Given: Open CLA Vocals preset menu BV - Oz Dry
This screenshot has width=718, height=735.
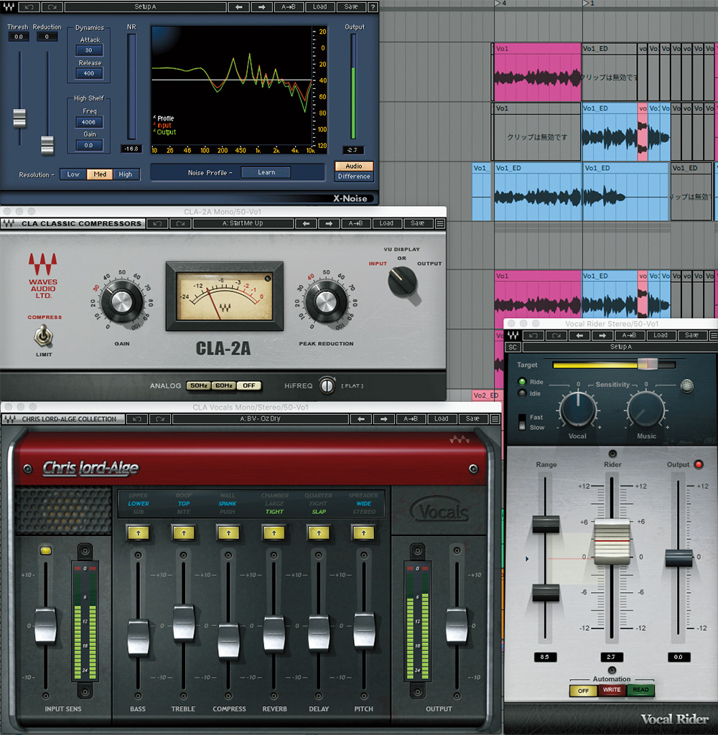Looking at the screenshot, I should pyautogui.click(x=261, y=419).
